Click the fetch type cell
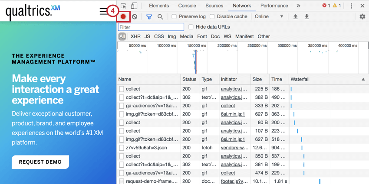369x184 pixels. tap(207, 148)
